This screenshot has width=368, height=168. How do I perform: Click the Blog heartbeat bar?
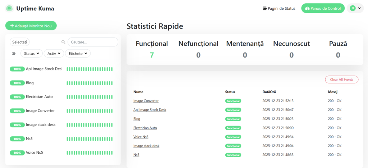click(89, 83)
